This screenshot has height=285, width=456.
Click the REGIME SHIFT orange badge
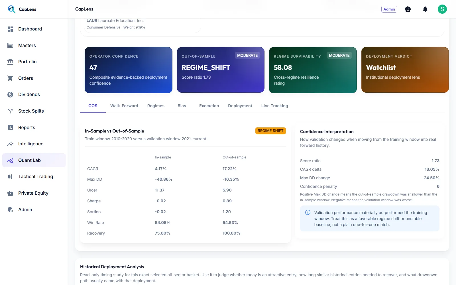click(x=270, y=131)
